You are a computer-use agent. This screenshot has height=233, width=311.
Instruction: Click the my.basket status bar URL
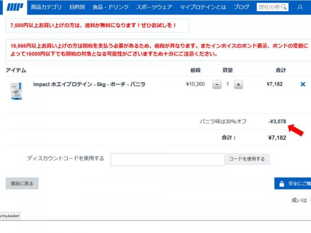10,216
